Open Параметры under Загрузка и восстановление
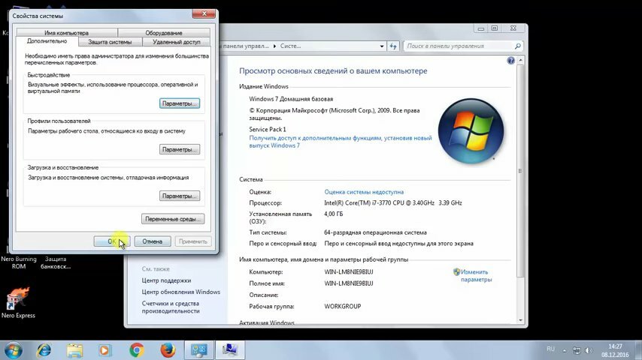The height and width of the screenshot is (360, 642). 180,196
